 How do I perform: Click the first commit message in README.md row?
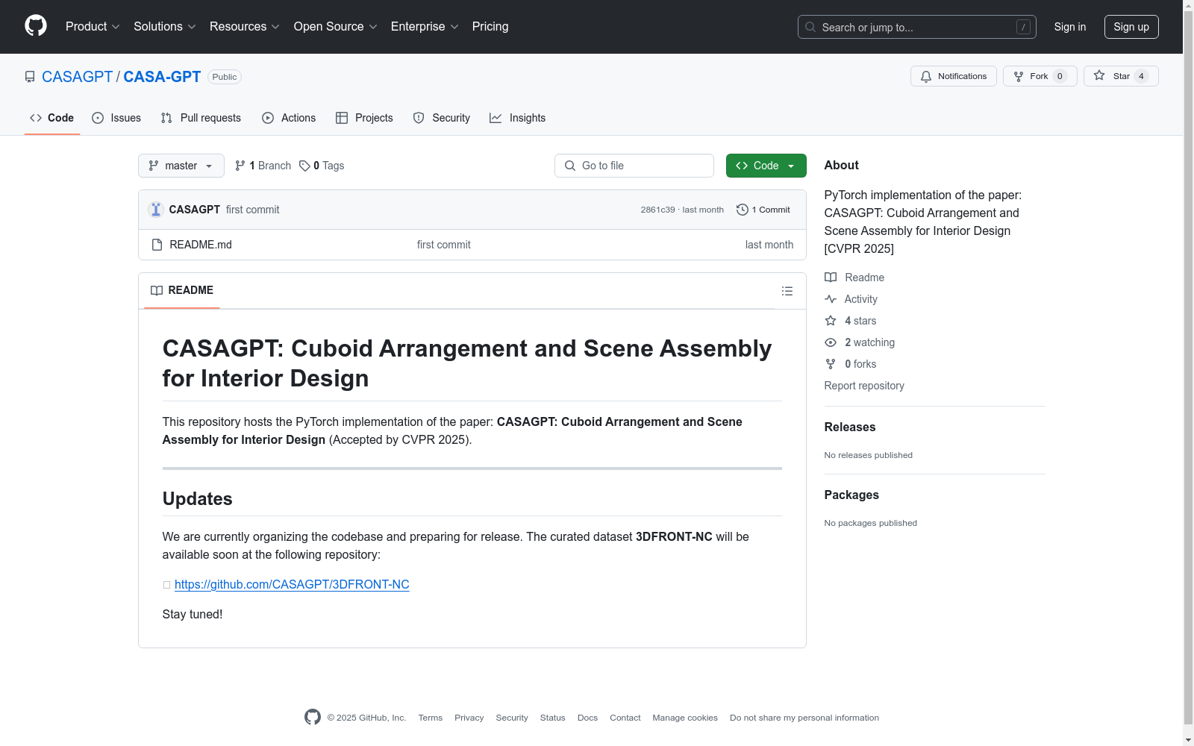[x=444, y=245]
